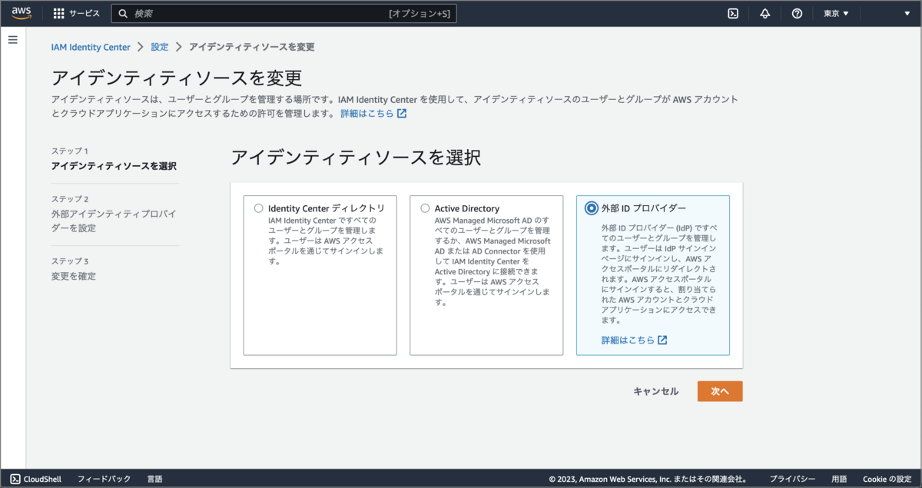Click the external link icon in the 外部 ID プロバイダー card
Screen dimensions: 922x488
coord(662,340)
